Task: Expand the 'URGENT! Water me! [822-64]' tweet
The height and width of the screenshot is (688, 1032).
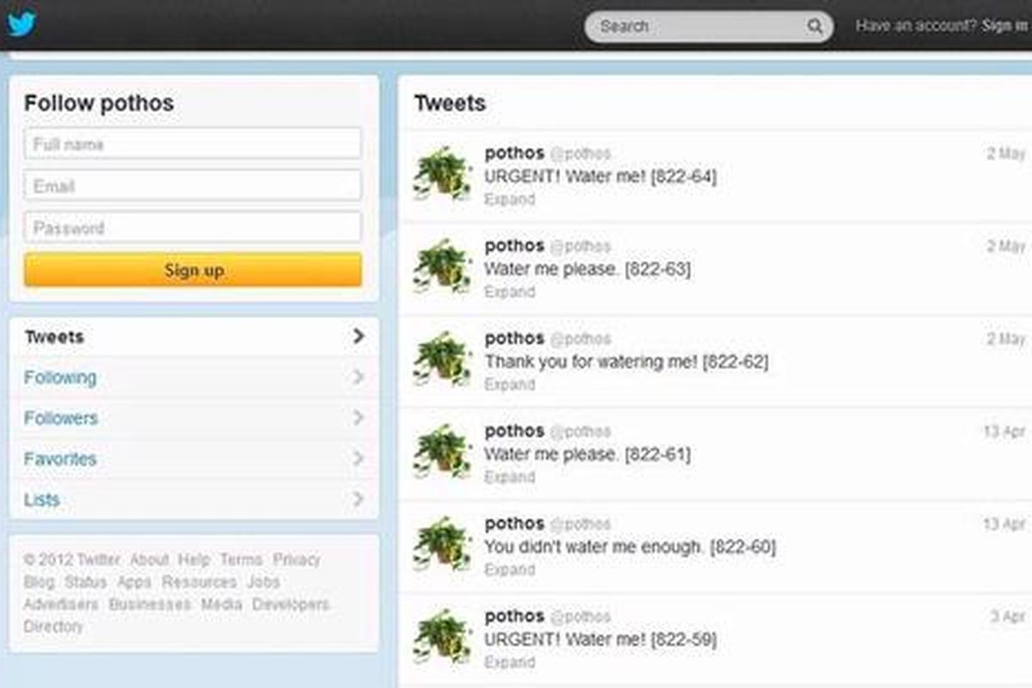Action: [509, 200]
